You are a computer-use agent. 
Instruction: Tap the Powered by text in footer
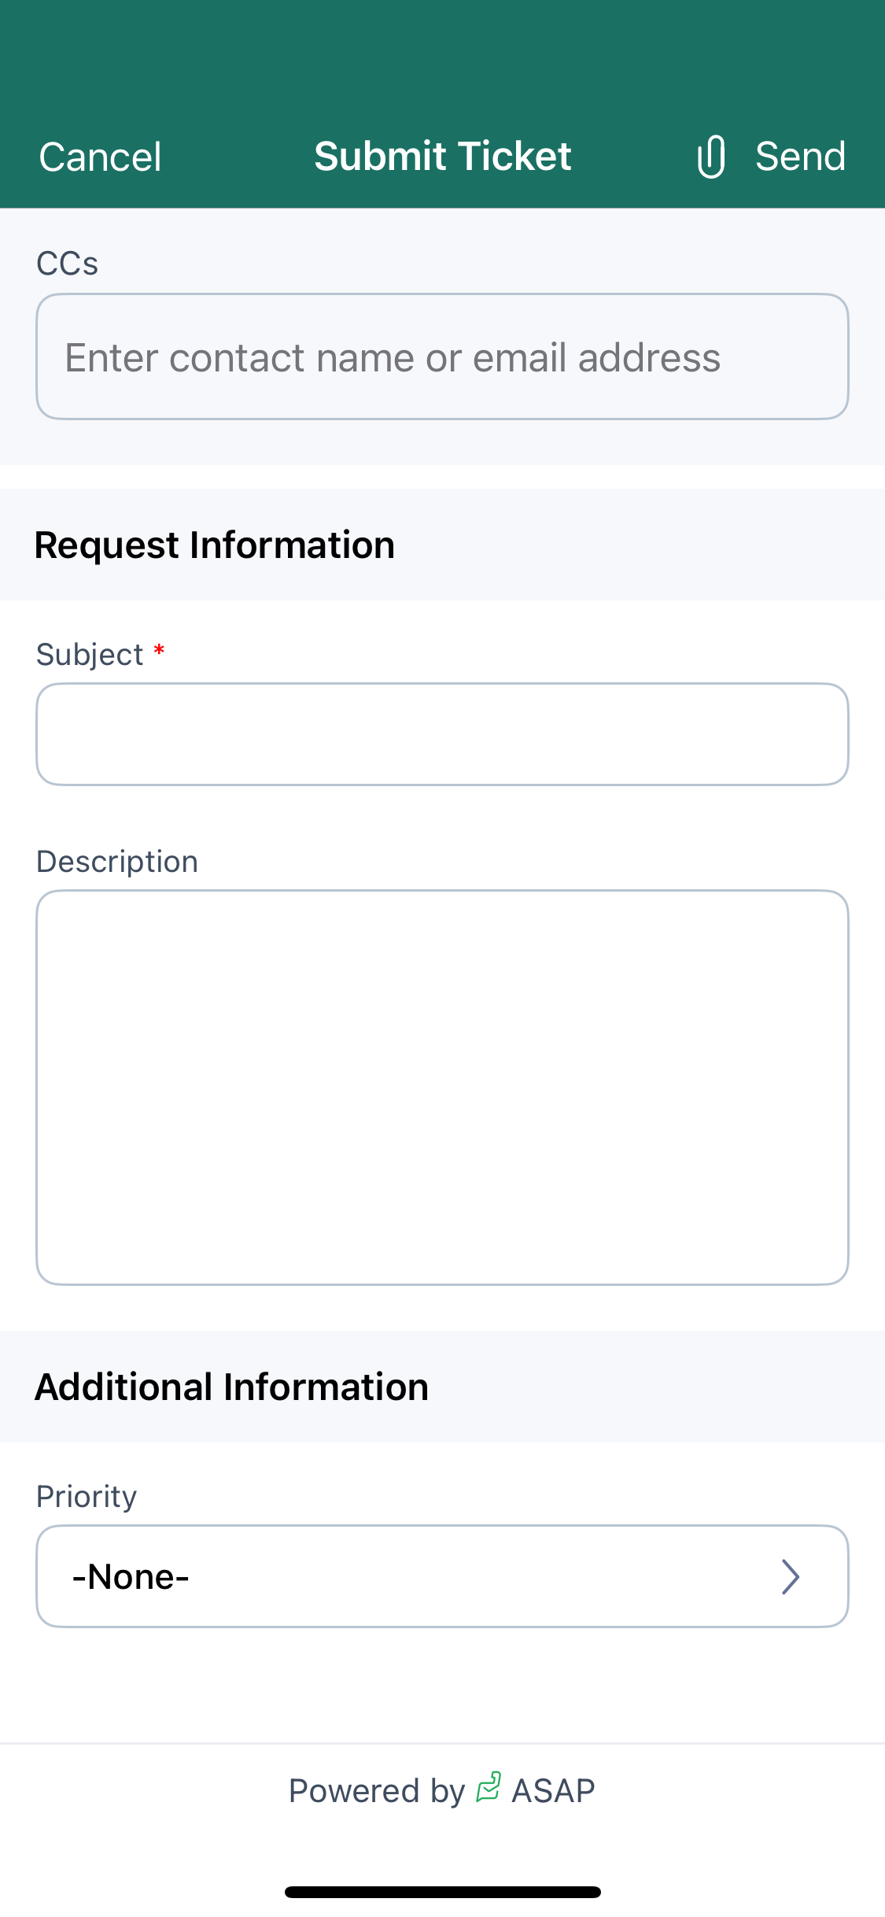[x=377, y=1790]
